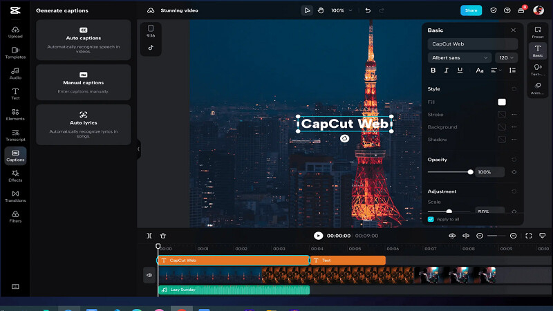Viewport: 553px width, 311px height.
Task: Choose Auto lyrics option
Action: coord(83,124)
